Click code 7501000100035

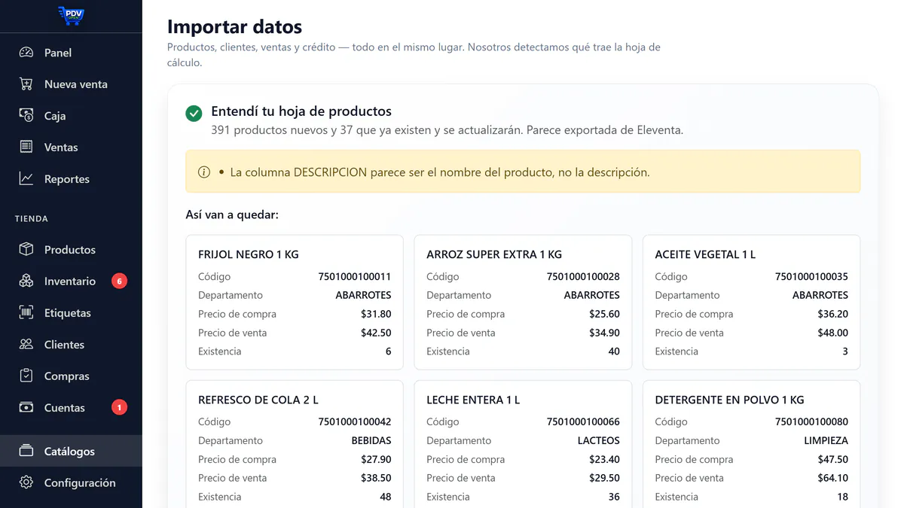(811, 277)
